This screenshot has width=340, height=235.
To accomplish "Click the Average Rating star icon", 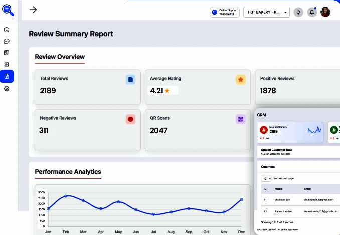I will click(x=241, y=79).
